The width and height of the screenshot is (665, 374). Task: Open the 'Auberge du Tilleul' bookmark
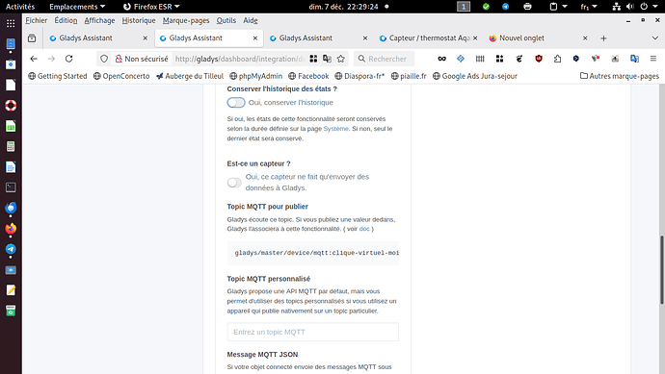(x=190, y=76)
